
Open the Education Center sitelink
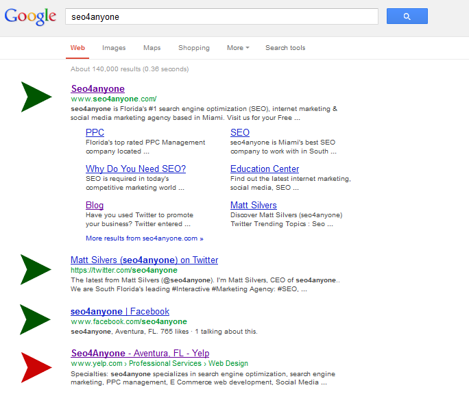(265, 169)
